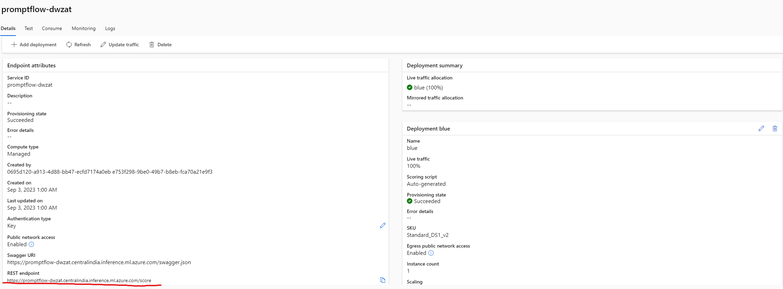Image resolution: width=783 pixels, height=289 pixels.
Task: Click the blue (100%) live traffic allocation
Action: point(428,88)
